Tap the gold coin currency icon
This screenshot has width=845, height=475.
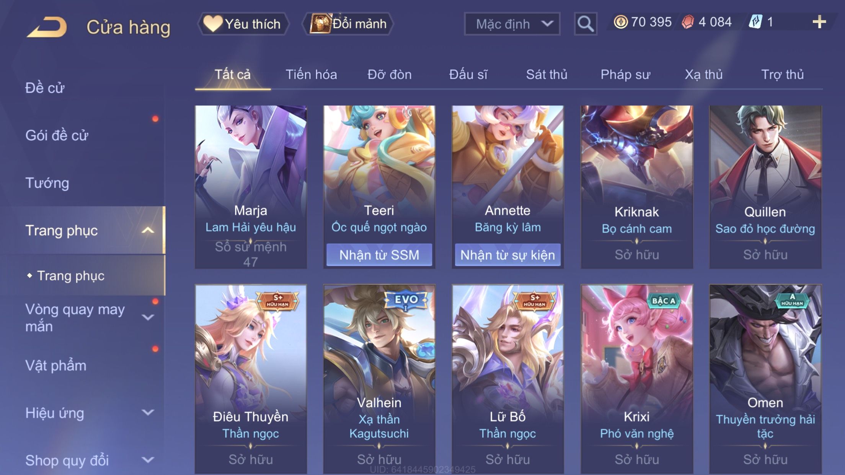click(620, 22)
